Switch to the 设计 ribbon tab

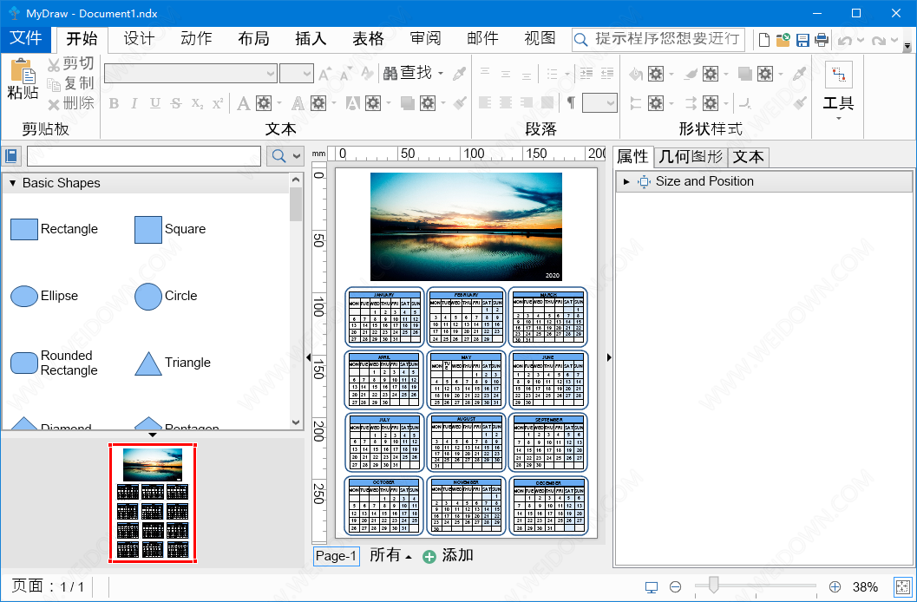(139, 38)
